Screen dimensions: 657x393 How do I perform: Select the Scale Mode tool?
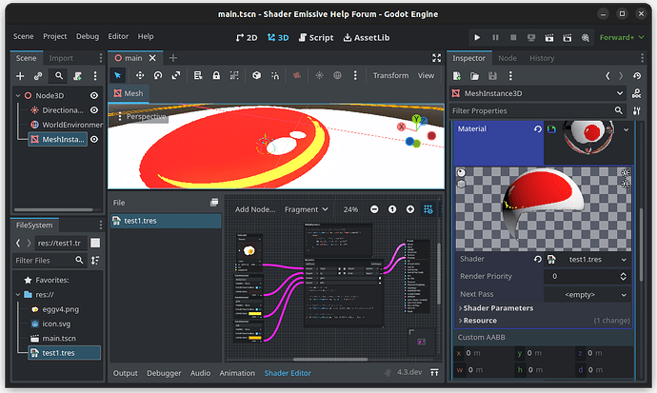click(x=176, y=75)
